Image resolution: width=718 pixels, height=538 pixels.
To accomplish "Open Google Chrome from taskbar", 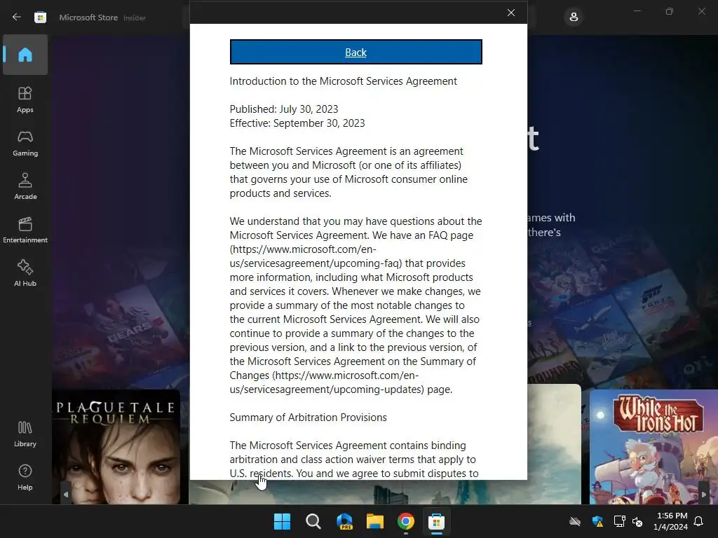I will [406, 521].
